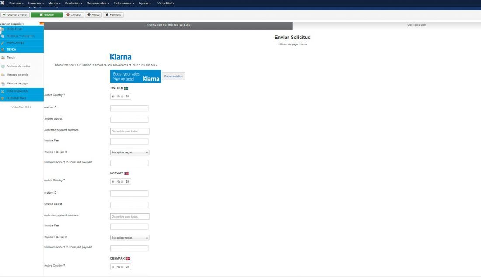The width and height of the screenshot is (481, 277).
Task: Open the Menús dropdown menu
Action: [x=54, y=3]
